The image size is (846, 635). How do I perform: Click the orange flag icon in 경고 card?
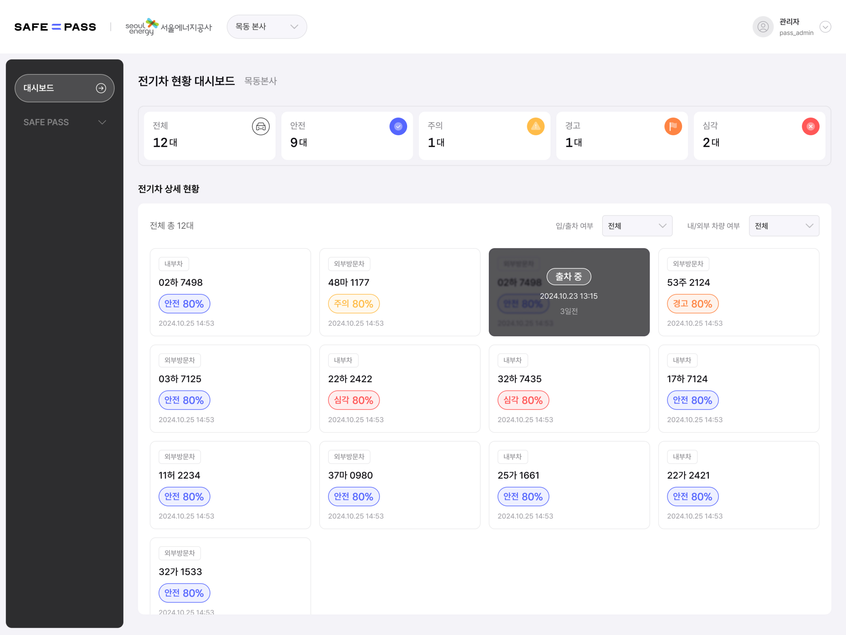pyautogui.click(x=673, y=126)
